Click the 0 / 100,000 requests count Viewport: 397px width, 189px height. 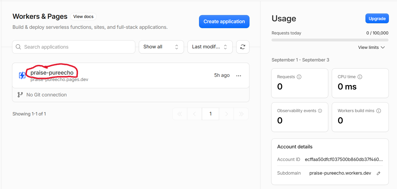[377, 33]
